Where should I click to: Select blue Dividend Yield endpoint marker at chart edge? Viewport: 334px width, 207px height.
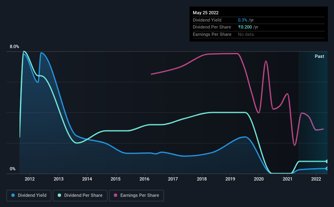(x=327, y=168)
